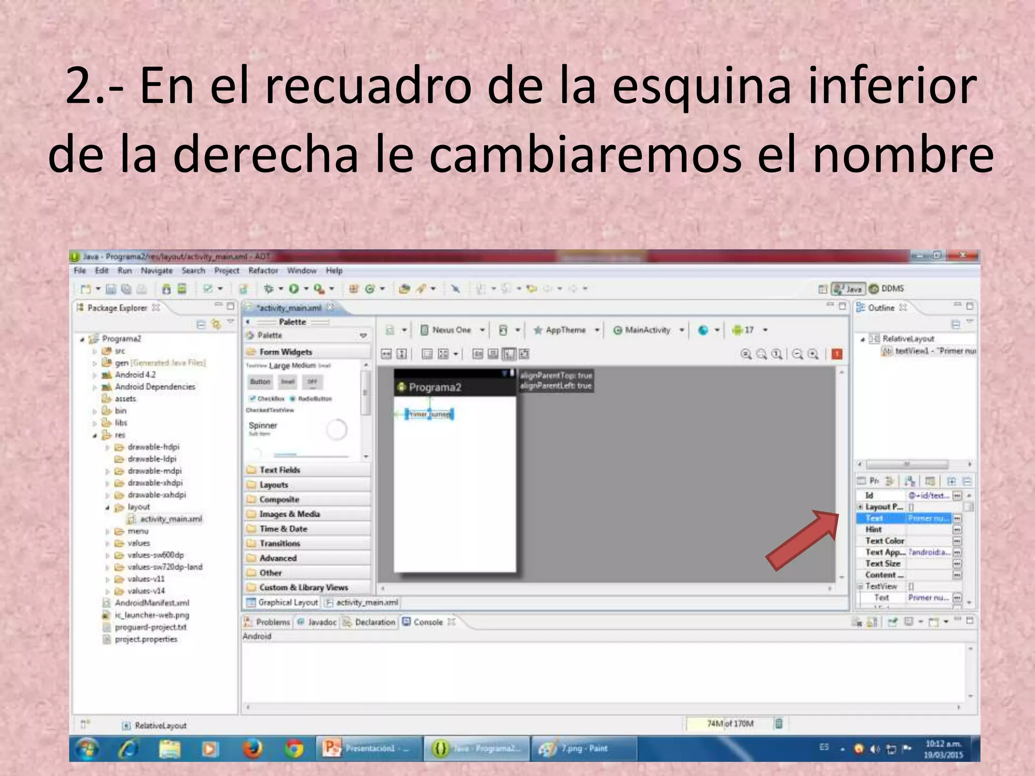Click the green Run button icon

(x=294, y=288)
